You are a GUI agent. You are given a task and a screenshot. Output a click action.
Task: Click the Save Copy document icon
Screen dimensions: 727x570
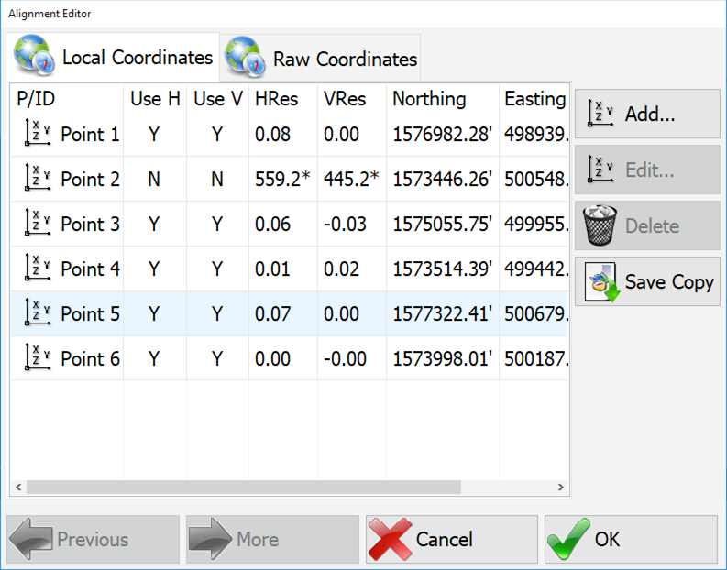tap(601, 282)
